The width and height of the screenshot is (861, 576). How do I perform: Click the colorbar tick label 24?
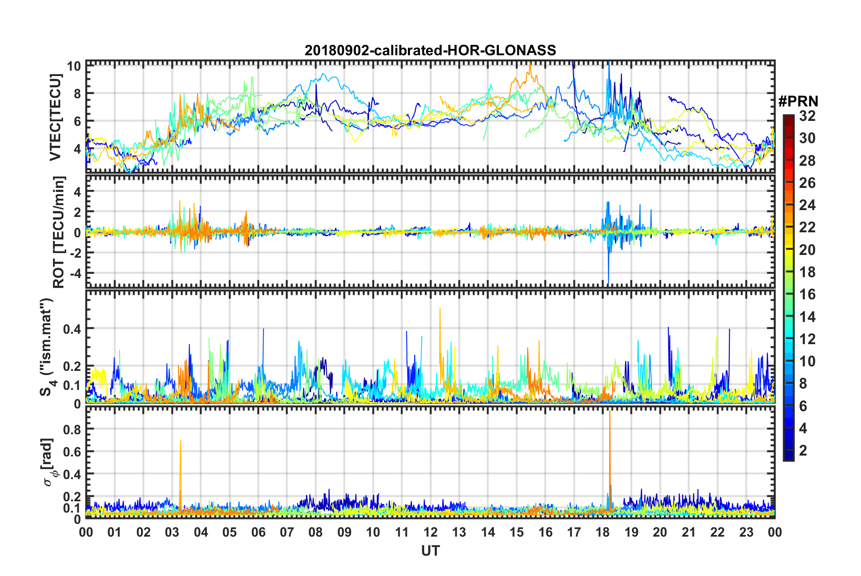pyautogui.click(x=807, y=206)
